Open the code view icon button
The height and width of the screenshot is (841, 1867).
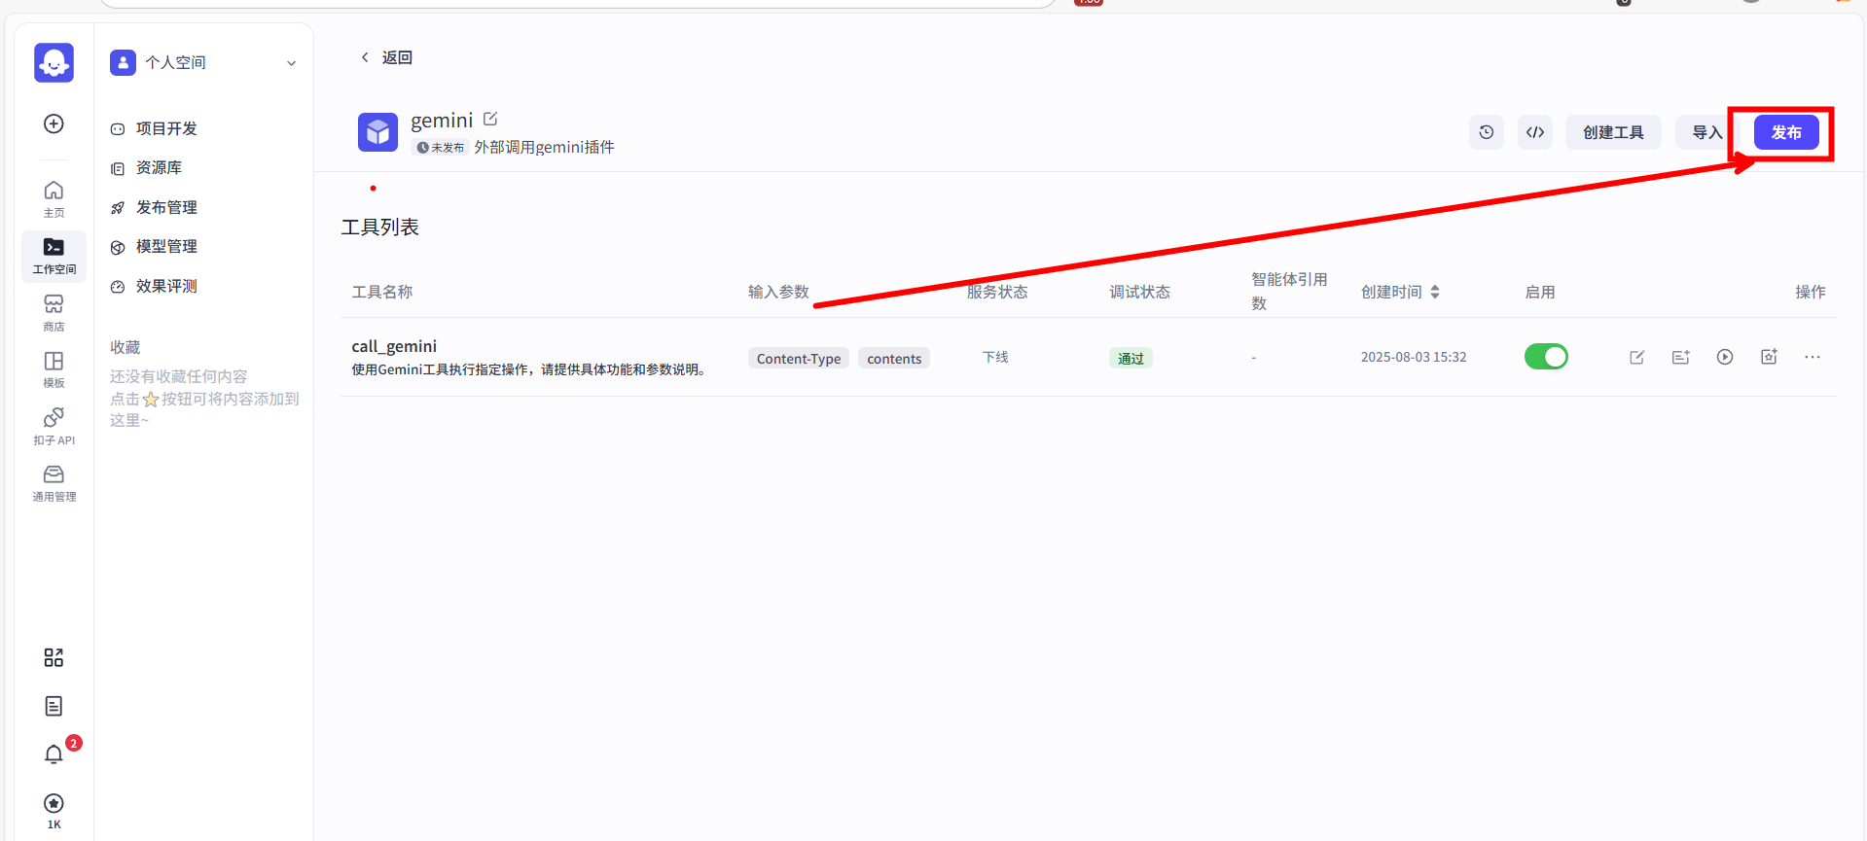click(1534, 132)
